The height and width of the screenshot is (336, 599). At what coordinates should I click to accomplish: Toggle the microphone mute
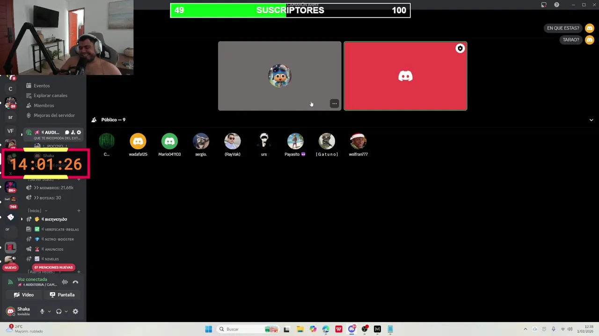[x=42, y=311]
